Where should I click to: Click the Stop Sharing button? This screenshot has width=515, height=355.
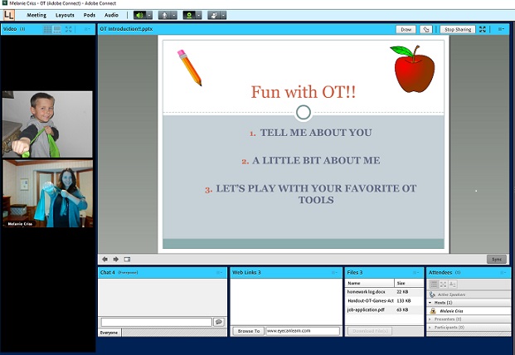click(x=458, y=29)
